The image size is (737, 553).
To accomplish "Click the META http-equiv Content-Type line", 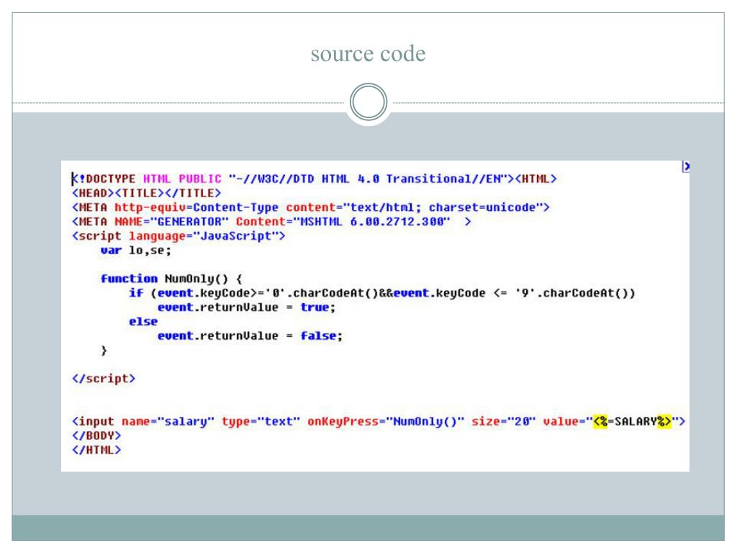I will coord(310,207).
